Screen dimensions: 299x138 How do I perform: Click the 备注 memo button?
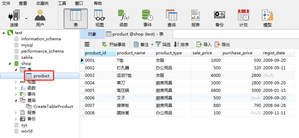click(x=141, y=45)
